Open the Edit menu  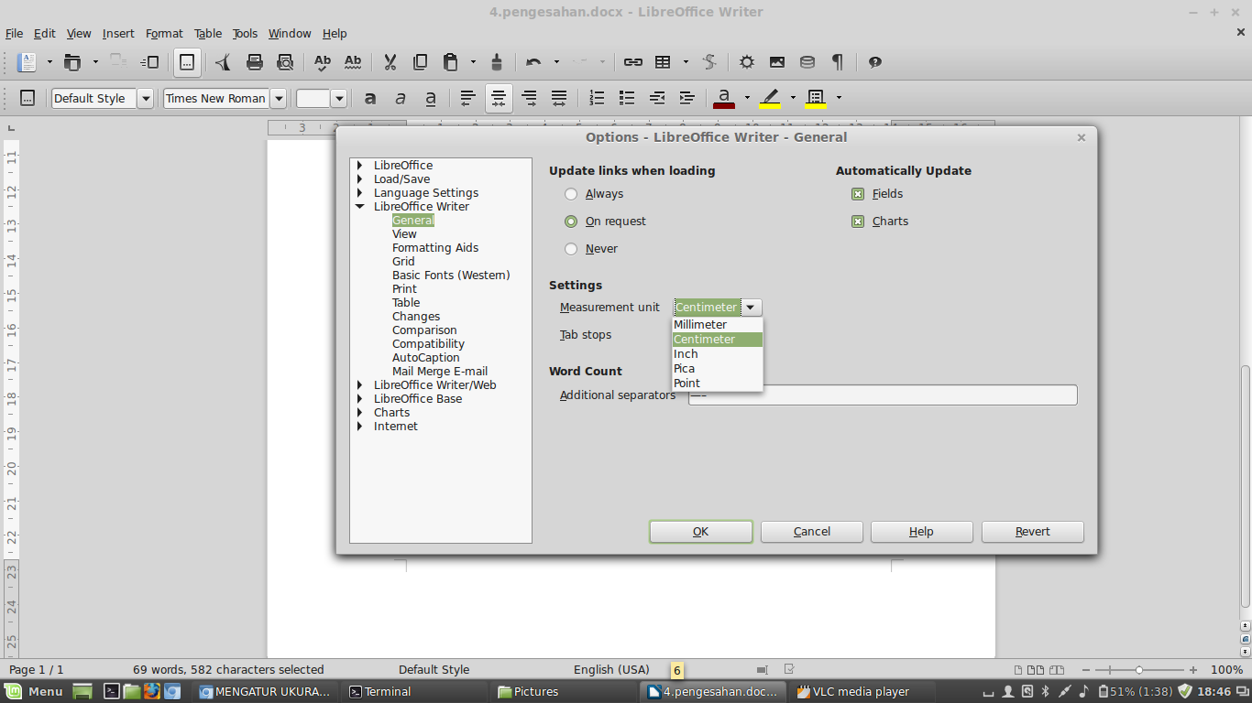pos(45,34)
